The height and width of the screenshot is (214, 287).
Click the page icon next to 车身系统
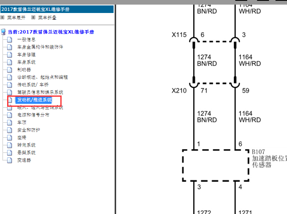pyautogui.click(x=10, y=62)
